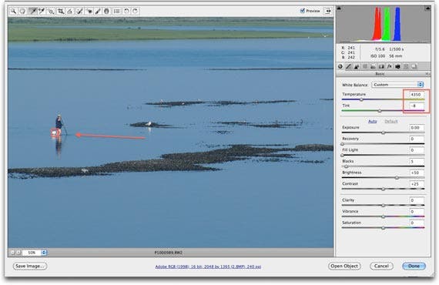The height and width of the screenshot is (285, 439).
Task: Toggle the shadow clipping warning triangle
Action: pos(339,8)
